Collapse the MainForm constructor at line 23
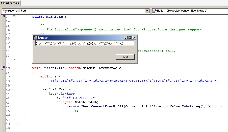The height and width of the screenshot is (132, 228). click(14, 17)
